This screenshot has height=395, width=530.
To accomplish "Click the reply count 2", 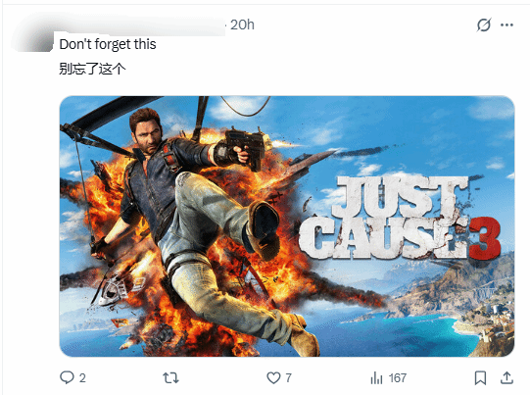I will click(82, 377).
